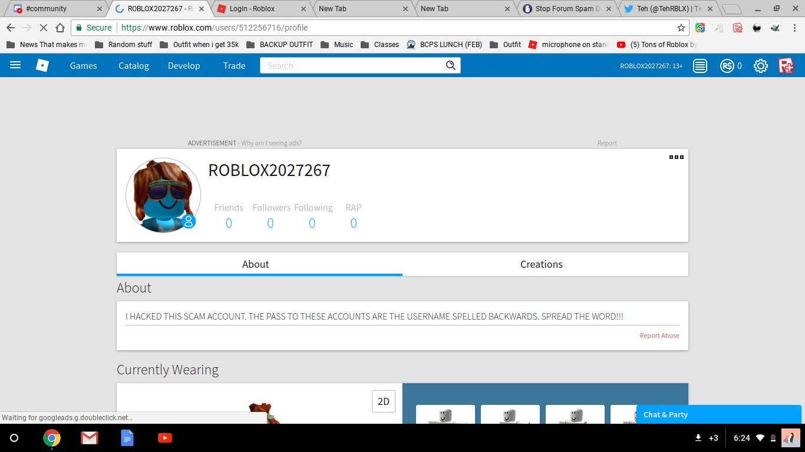Click the ROBLOX2027267 avatar picture

click(163, 195)
